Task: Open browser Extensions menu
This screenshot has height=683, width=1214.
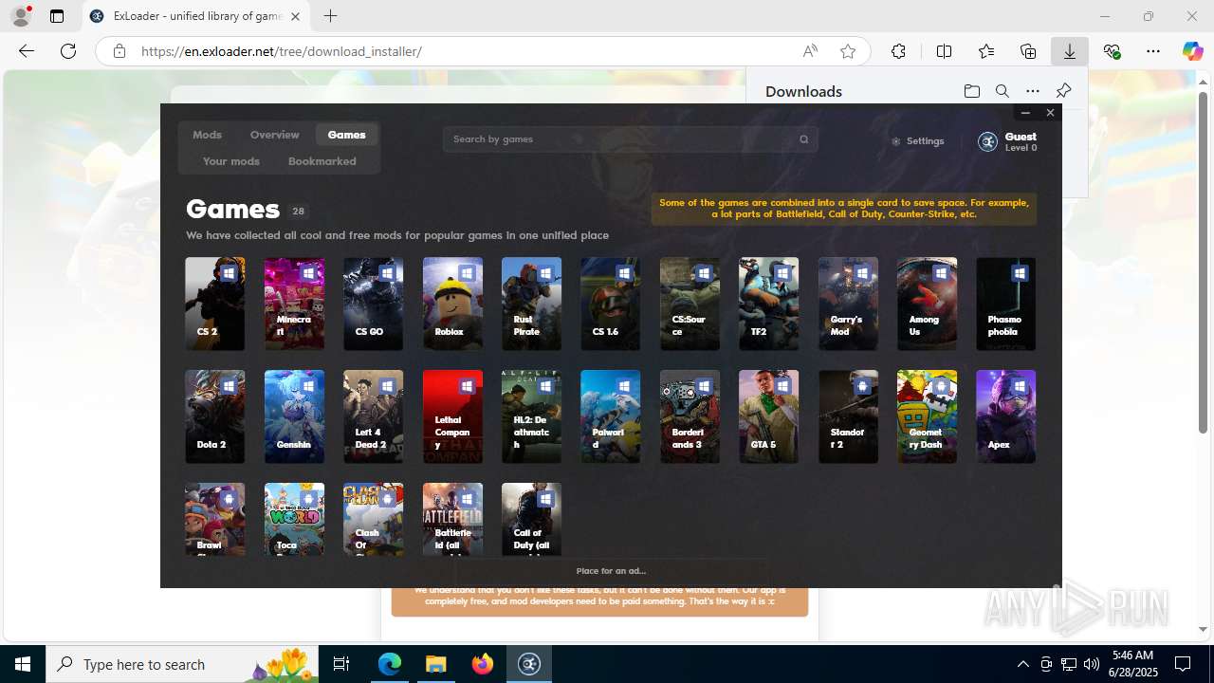Action: (898, 51)
